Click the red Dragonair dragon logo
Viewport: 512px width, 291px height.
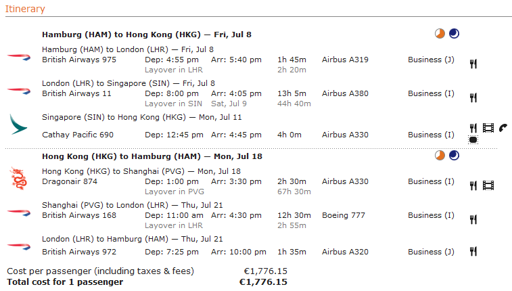pos(17,177)
